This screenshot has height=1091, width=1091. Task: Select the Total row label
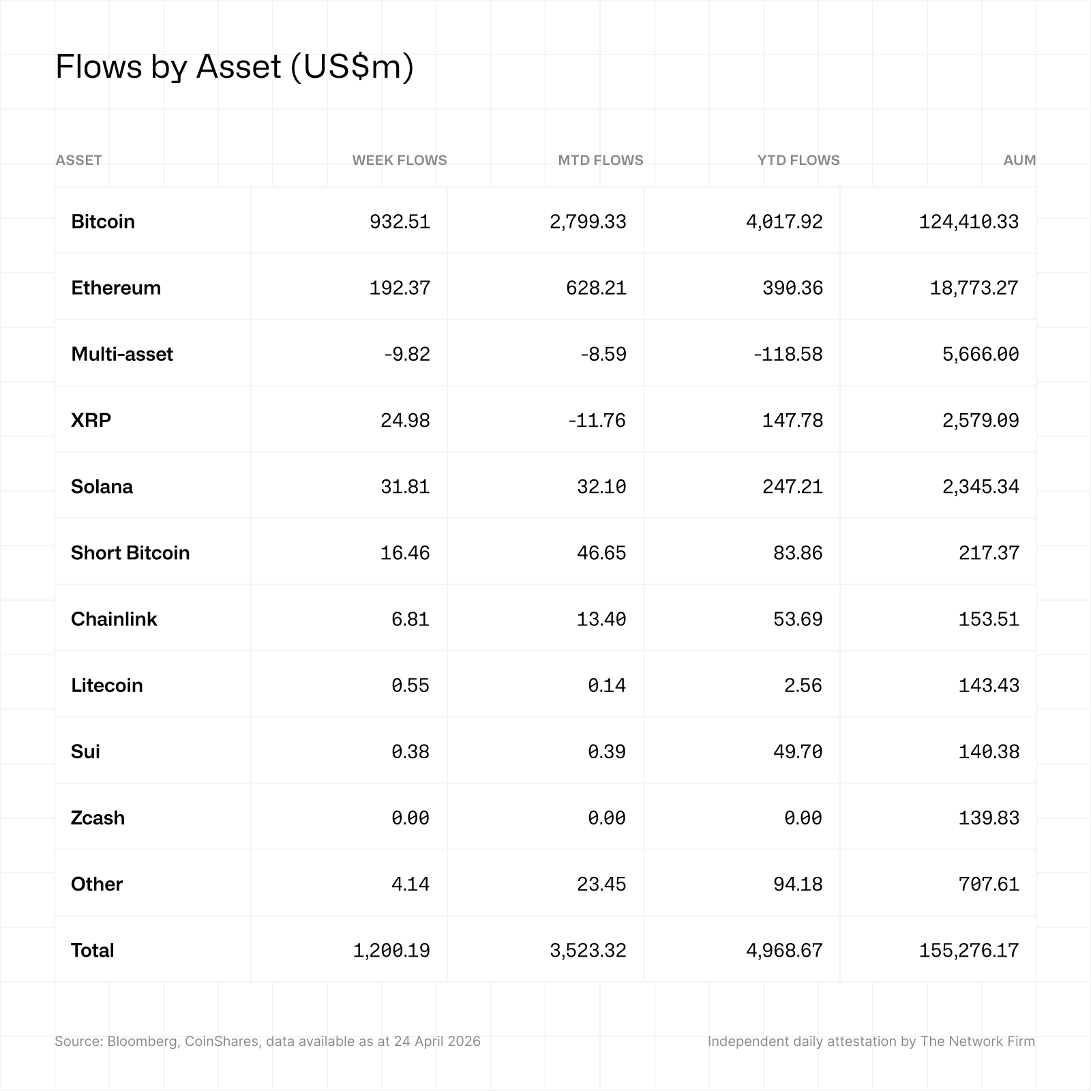tap(93, 950)
